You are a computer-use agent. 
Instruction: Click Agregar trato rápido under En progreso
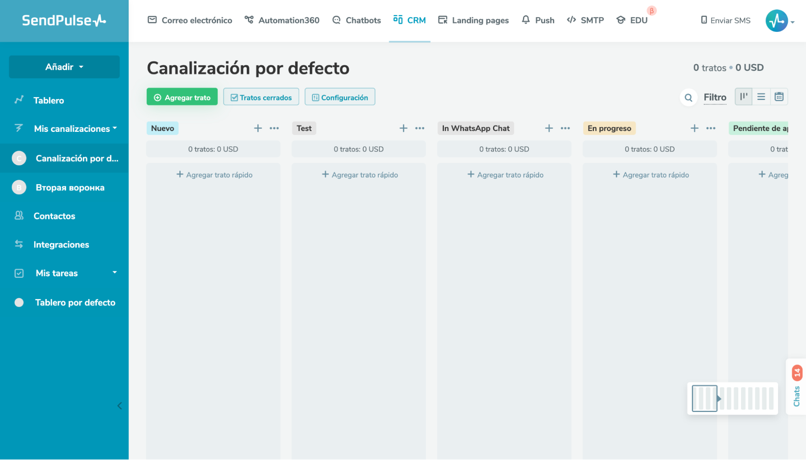651,175
